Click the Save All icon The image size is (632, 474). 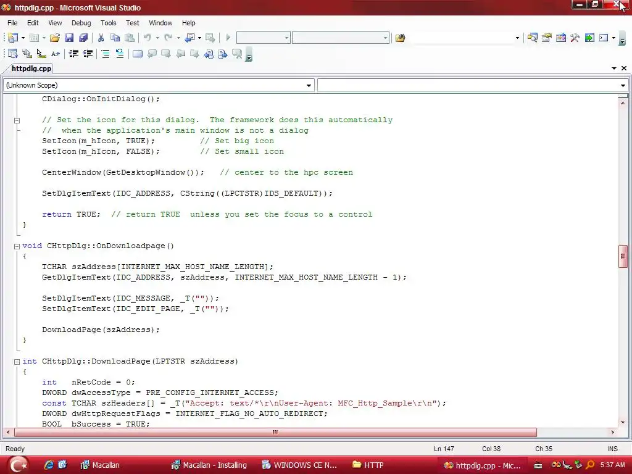click(83, 38)
